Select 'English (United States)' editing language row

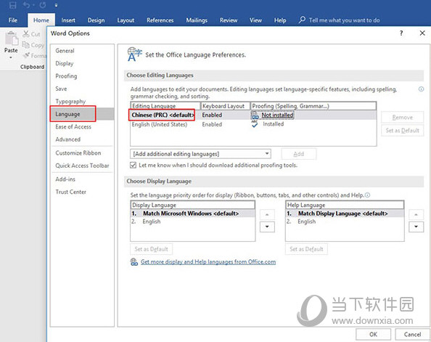click(253, 124)
